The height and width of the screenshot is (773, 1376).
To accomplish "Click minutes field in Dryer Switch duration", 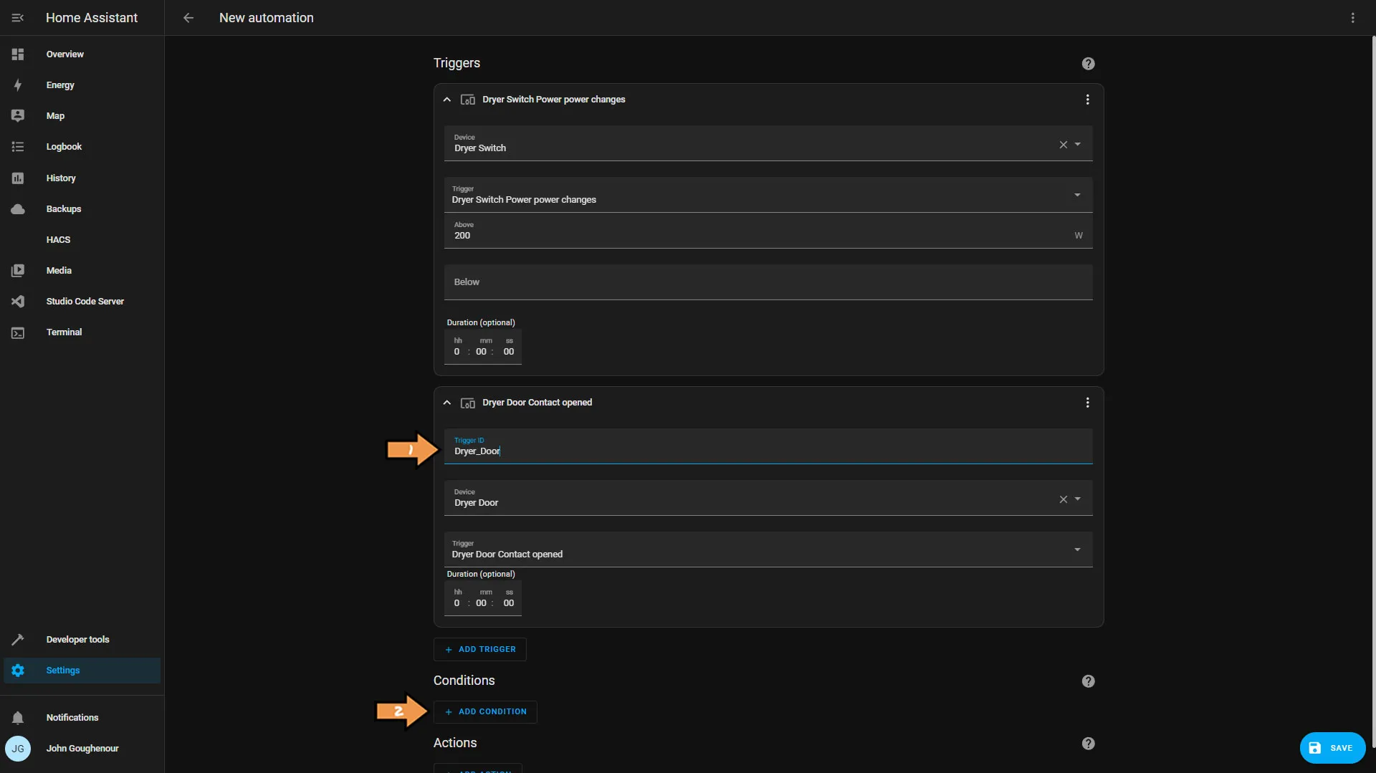I will 482,352.
